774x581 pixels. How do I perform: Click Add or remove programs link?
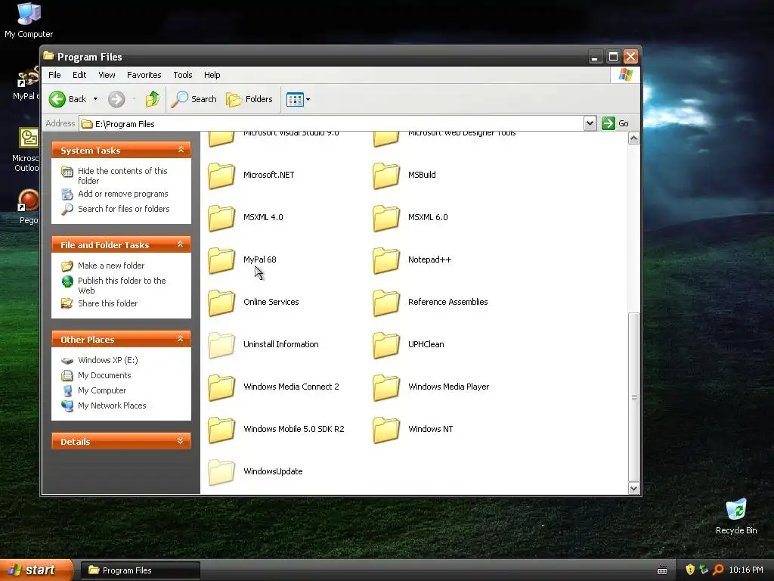[x=123, y=194]
